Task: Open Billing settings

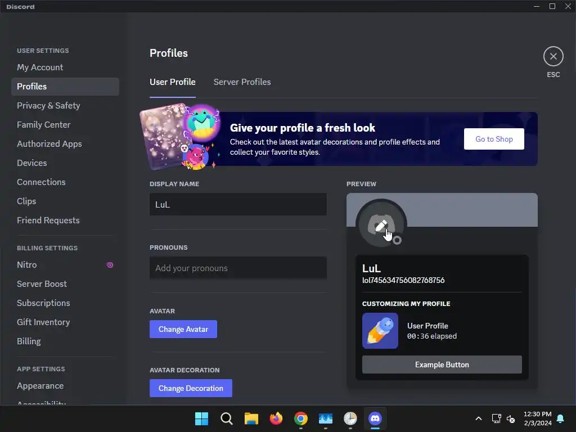Action: [x=65, y=341]
